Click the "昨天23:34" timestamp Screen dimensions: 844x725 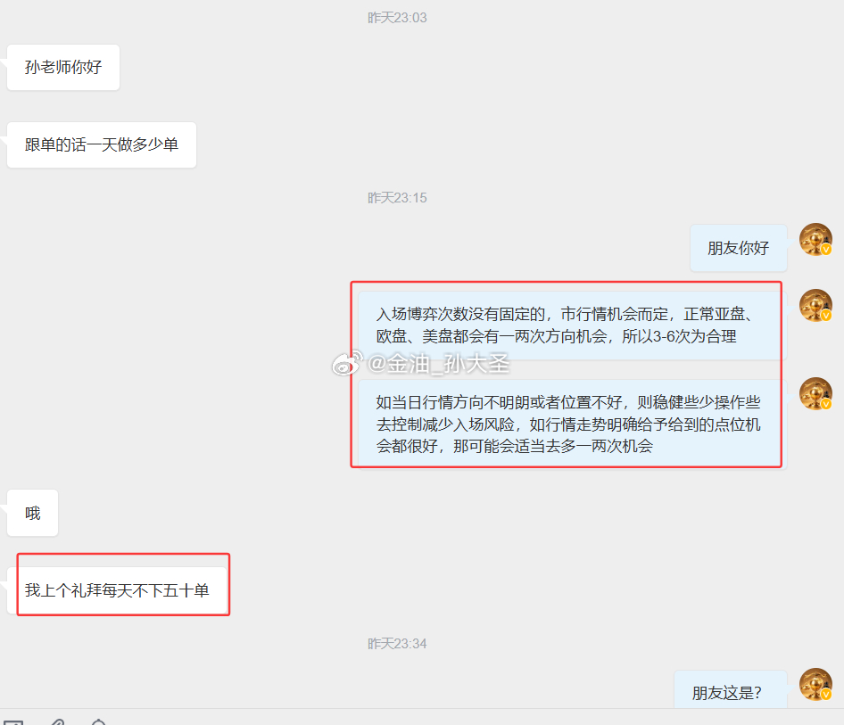point(397,644)
